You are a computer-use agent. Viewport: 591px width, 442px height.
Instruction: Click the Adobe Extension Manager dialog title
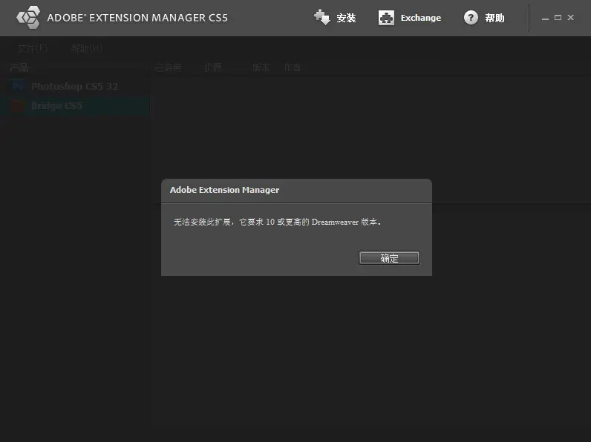pyautogui.click(x=225, y=190)
